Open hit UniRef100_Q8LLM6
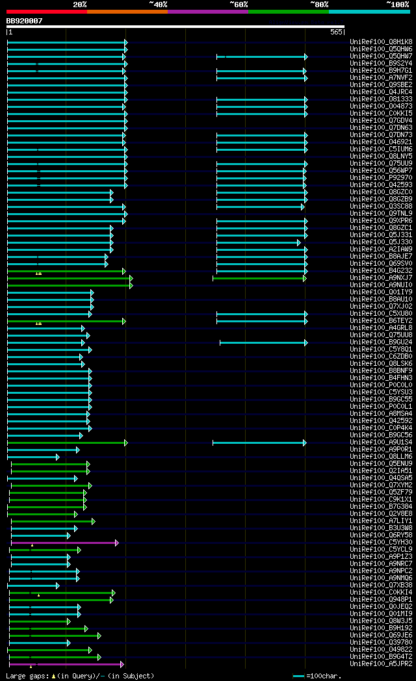 (382, 457)
